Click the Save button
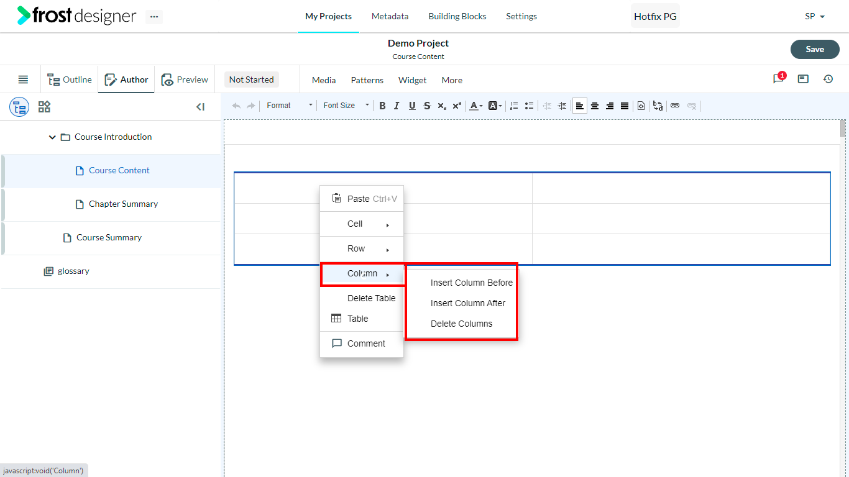849x477 pixels. pyautogui.click(x=815, y=49)
